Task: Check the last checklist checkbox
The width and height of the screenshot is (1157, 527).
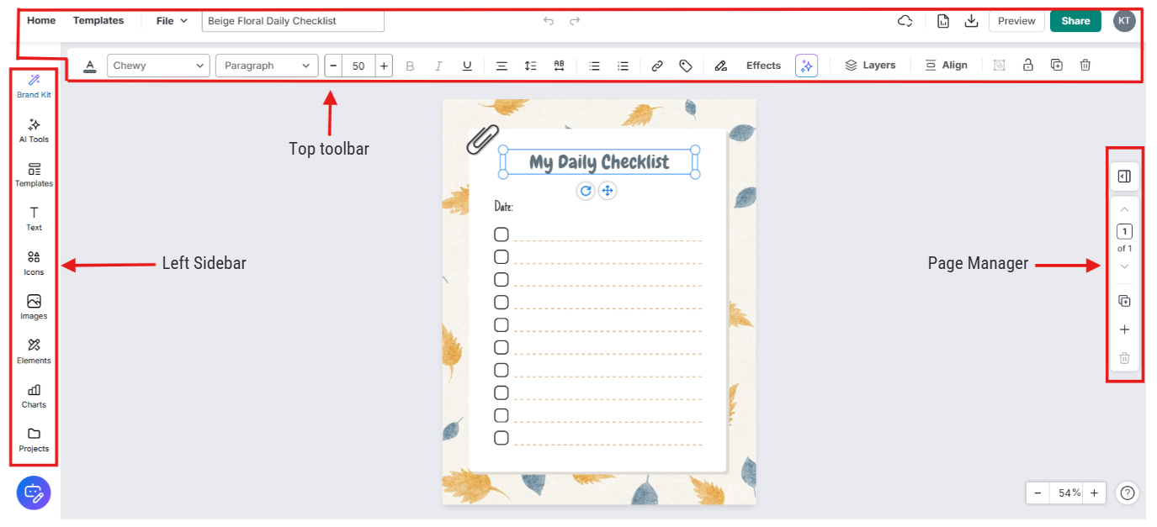Action: tap(502, 438)
